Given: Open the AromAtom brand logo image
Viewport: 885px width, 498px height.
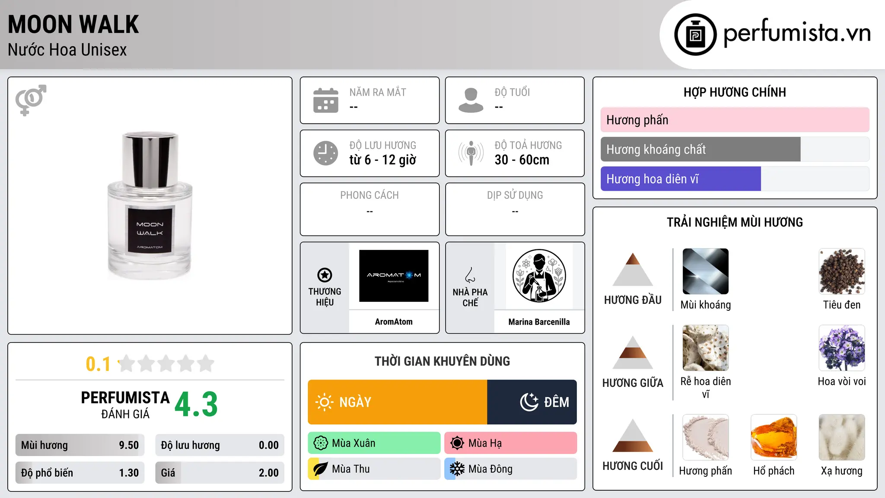Looking at the screenshot, I should point(394,276).
